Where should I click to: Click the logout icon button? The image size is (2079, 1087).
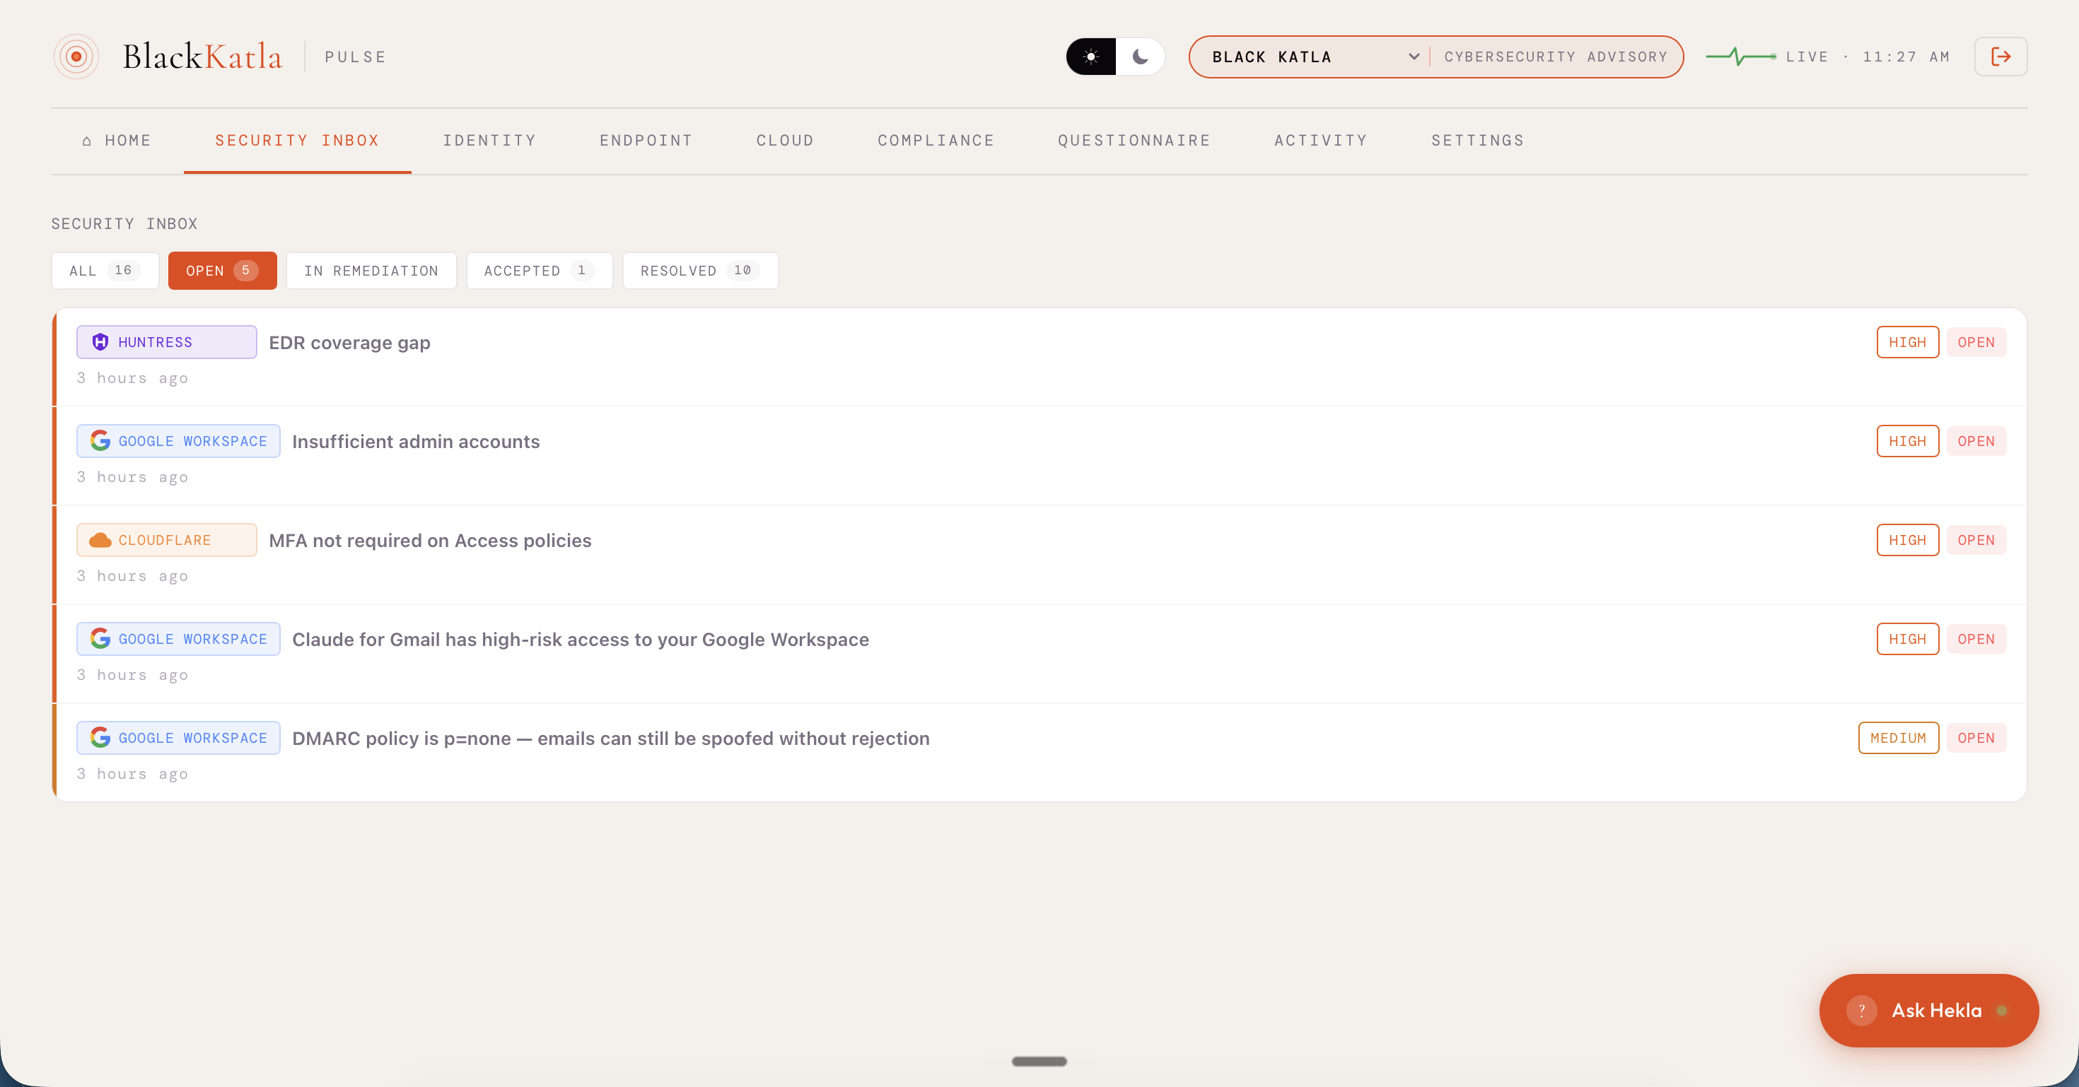pyautogui.click(x=2001, y=57)
